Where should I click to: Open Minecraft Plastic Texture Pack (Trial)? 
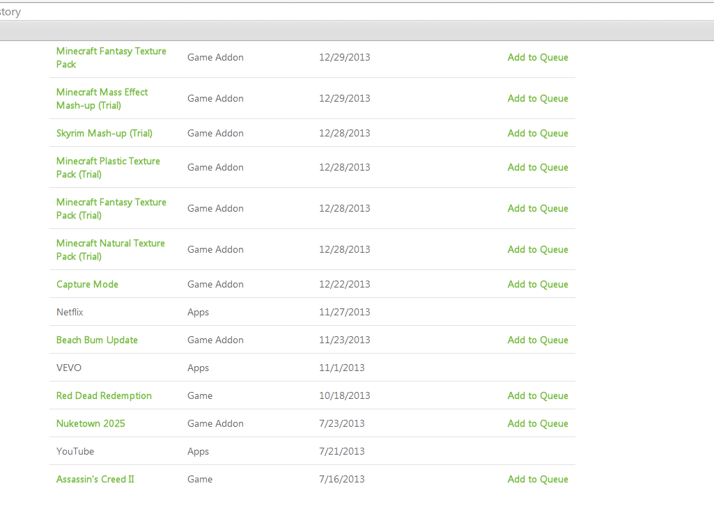point(108,168)
